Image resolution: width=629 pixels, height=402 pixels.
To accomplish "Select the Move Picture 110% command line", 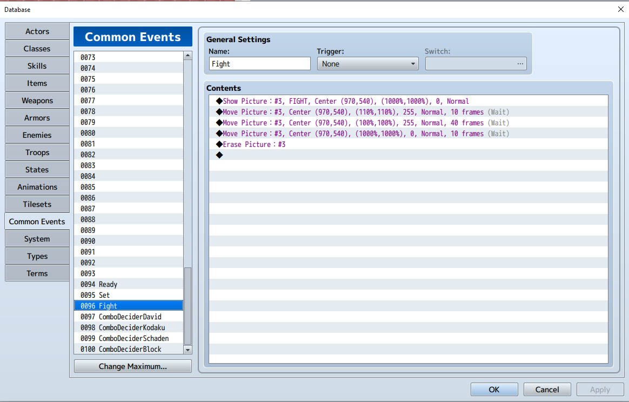I will (409, 112).
